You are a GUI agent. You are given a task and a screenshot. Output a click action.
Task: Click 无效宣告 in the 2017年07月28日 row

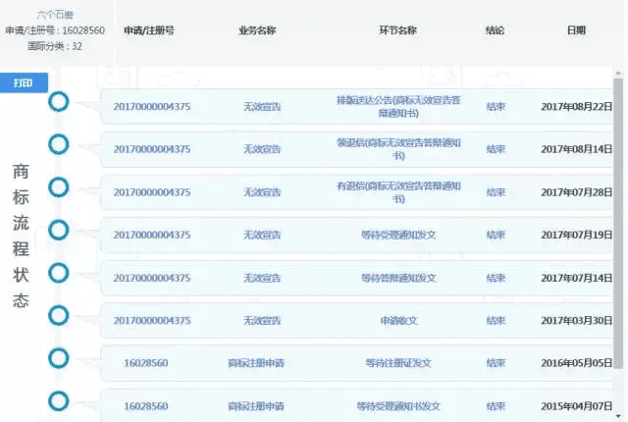pos(262,192)
